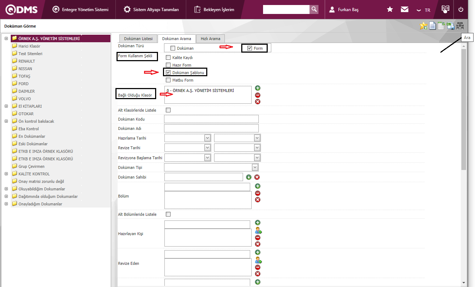
Task: Check the Kalite Kaydı checkbox
Action: click(x=168, y=58)
